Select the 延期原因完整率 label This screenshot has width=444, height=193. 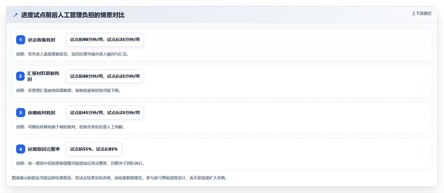coord(44,149)
